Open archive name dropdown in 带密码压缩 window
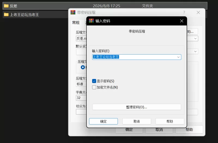218x143 pixels. click(195, 38)
